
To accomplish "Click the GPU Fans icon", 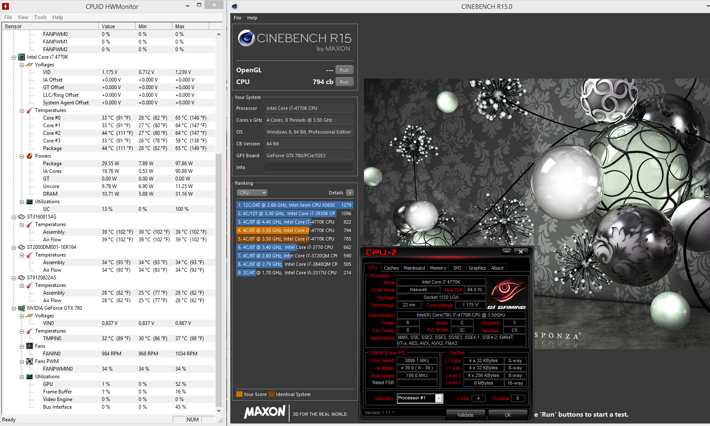I will click(x=30, y=346).
